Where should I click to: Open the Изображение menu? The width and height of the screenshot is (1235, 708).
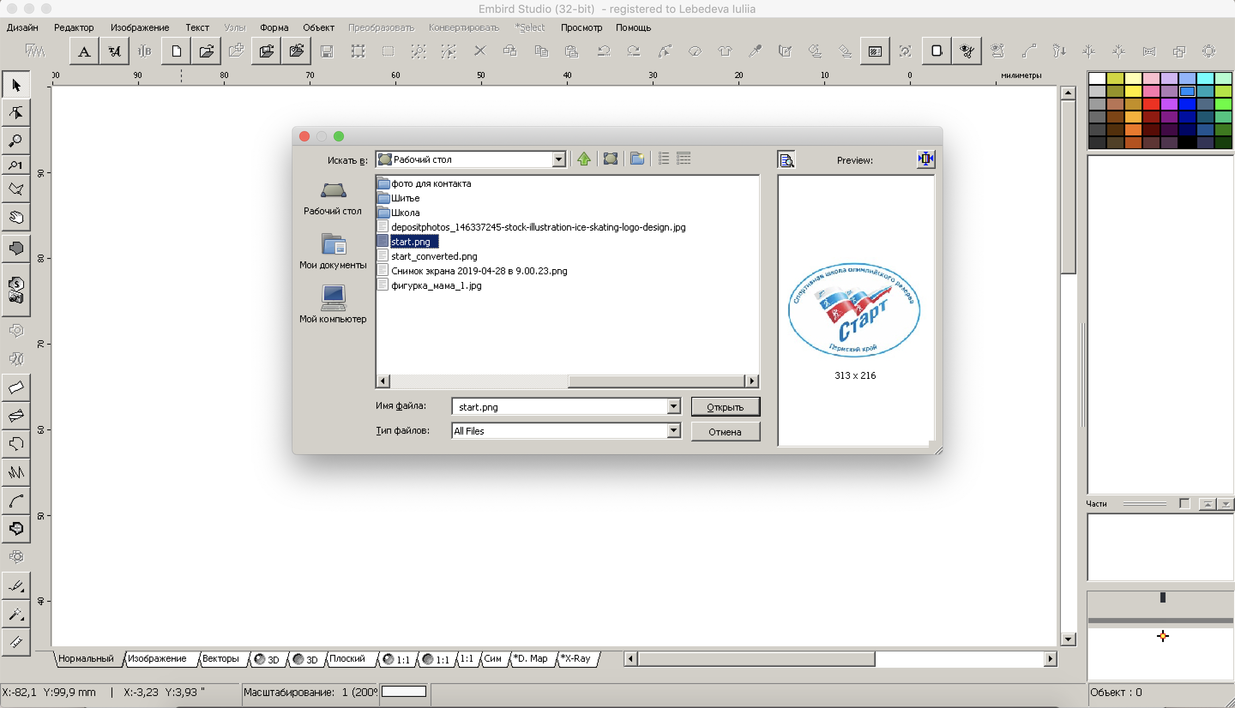(x=140, y=28)
